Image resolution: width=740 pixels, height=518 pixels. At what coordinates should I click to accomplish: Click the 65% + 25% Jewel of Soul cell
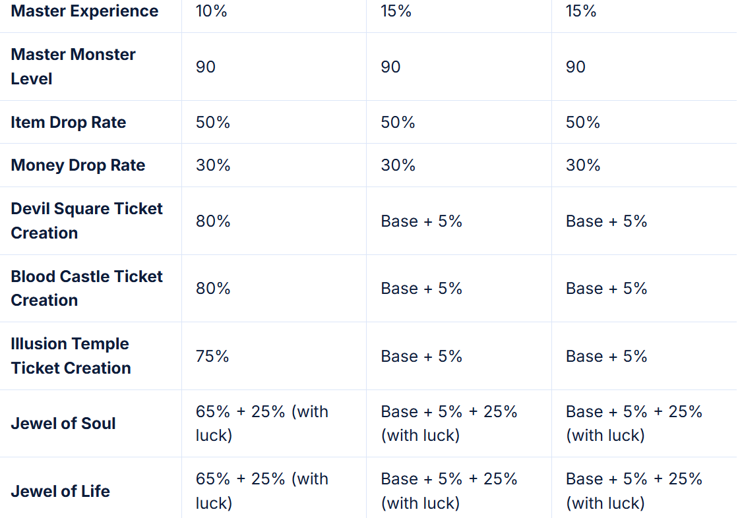coord(262,423)
